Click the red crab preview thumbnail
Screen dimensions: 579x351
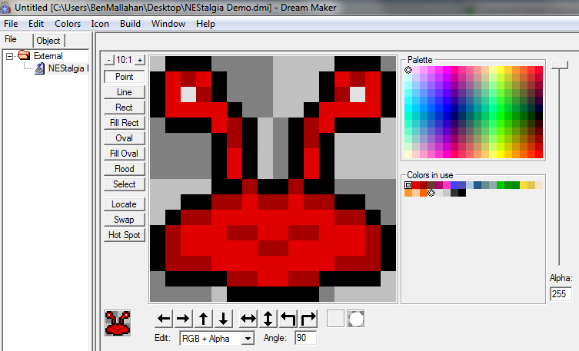(x=118, y=323)
